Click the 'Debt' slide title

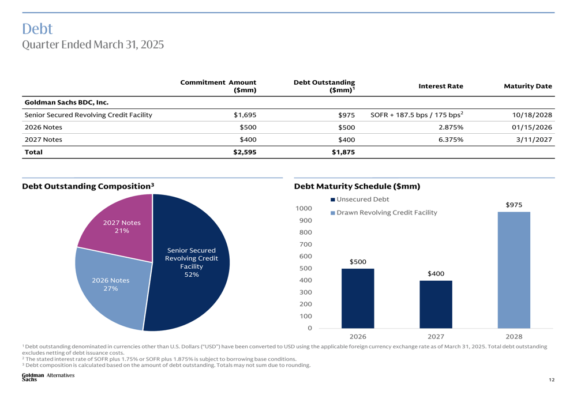pos(37,29)
